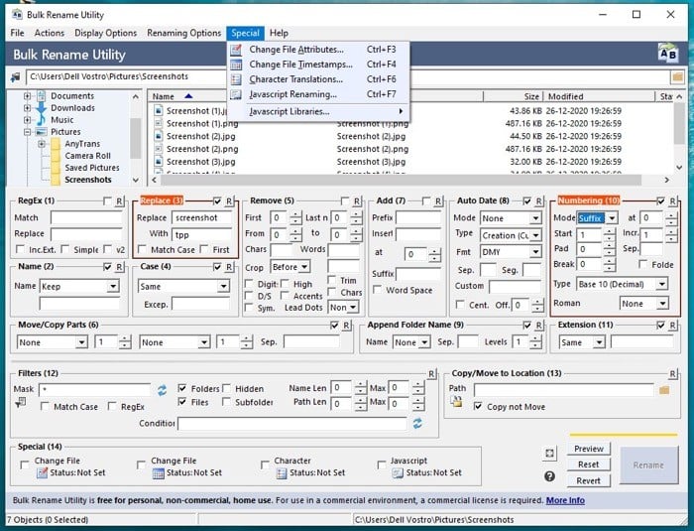Enable the Remove (5) section checkbox
Screen dimensions: 694x531
344,201
